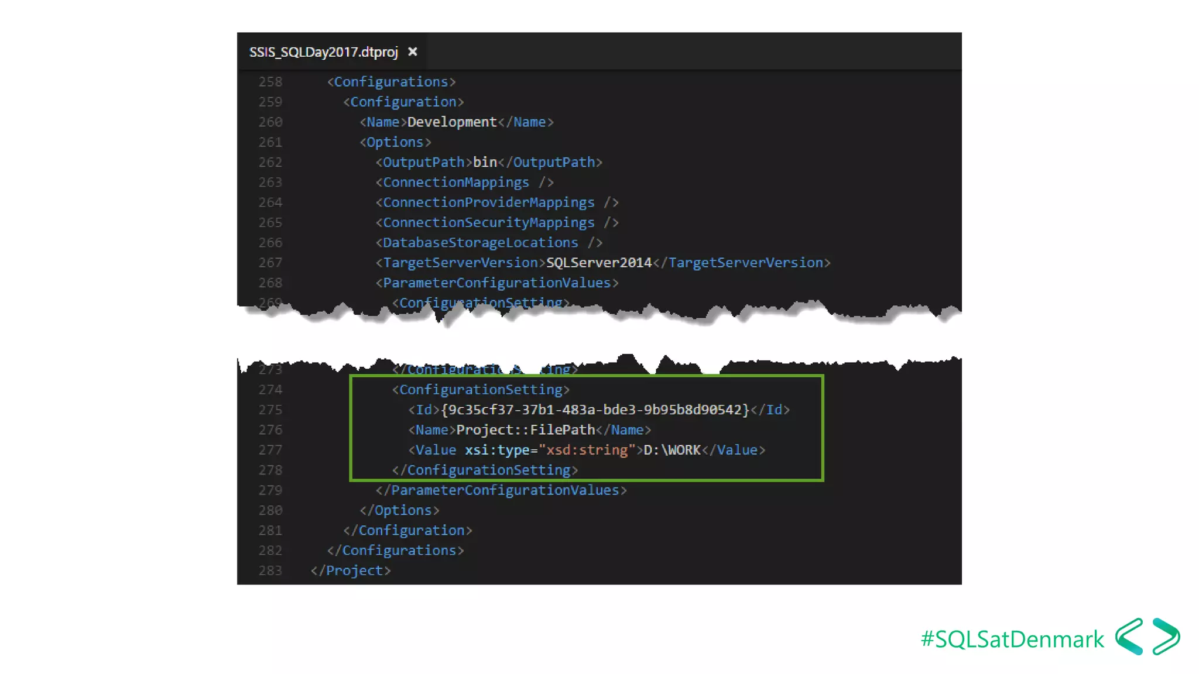Click the Project::FilePath name value
Screen dimensions: 1199x674
(525, 430)
